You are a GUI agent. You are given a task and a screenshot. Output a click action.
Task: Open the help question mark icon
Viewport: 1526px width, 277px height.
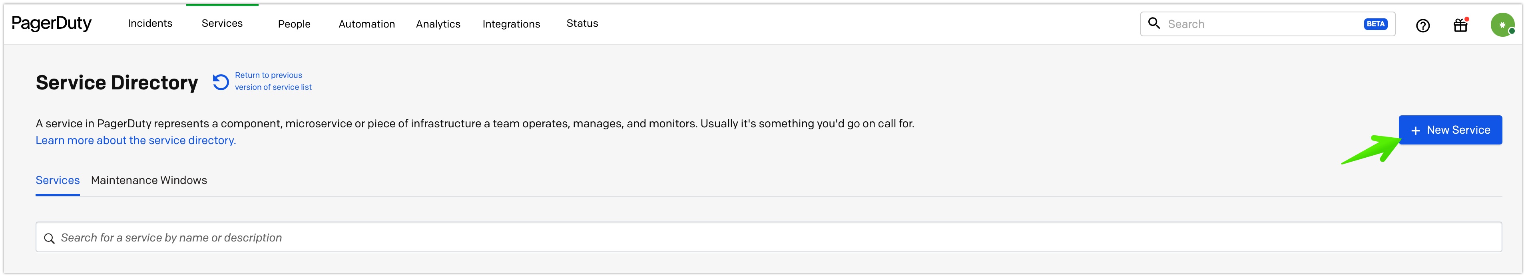(1422, 26)
